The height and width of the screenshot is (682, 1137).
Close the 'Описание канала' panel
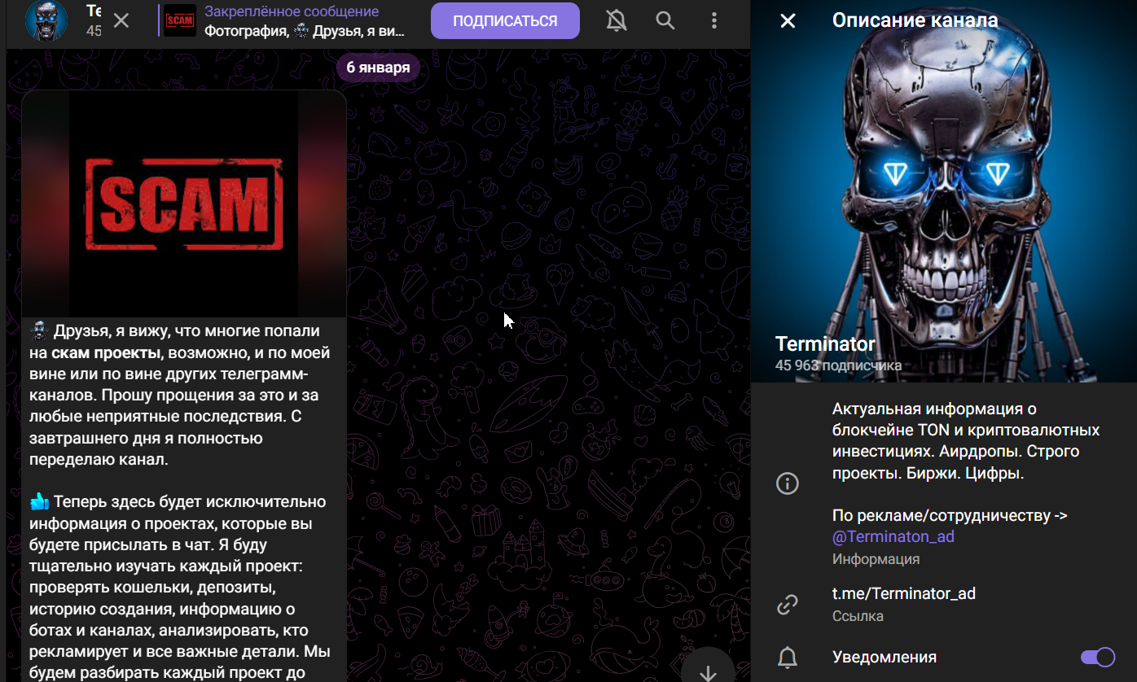click(x=788, y=21)
